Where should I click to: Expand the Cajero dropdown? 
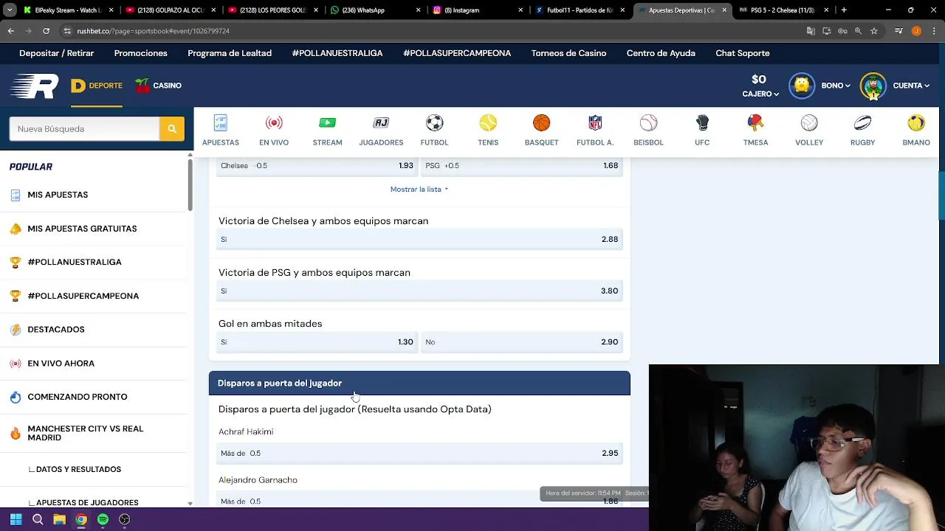(760, 94)
